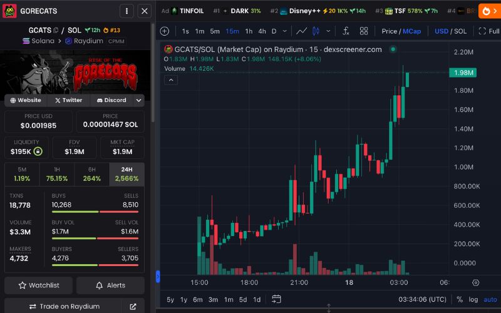Click the green status dot by chart title
501x313 pixels.
coord(393,49)
